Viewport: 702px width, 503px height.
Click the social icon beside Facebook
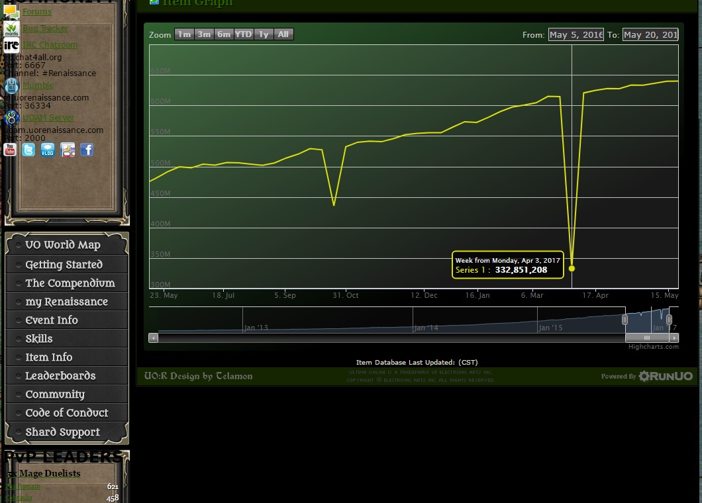point(68,150)
